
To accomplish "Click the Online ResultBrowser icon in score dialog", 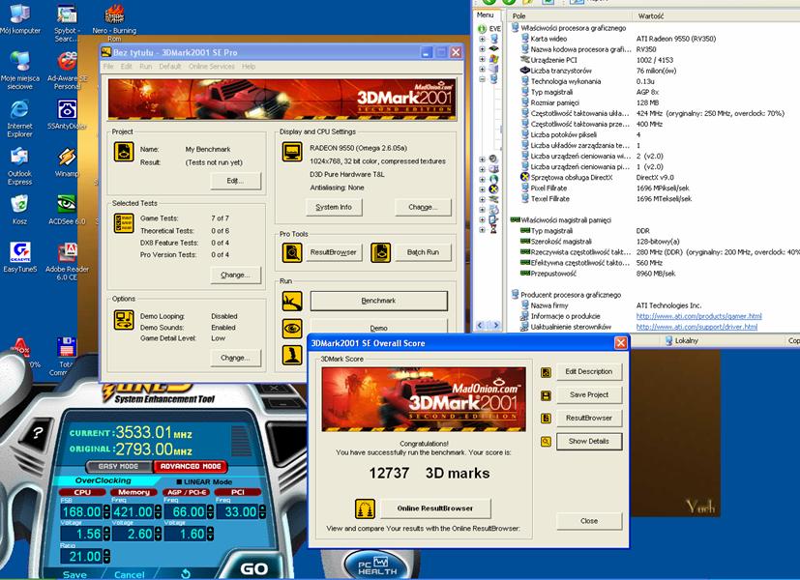I will 366,508.
